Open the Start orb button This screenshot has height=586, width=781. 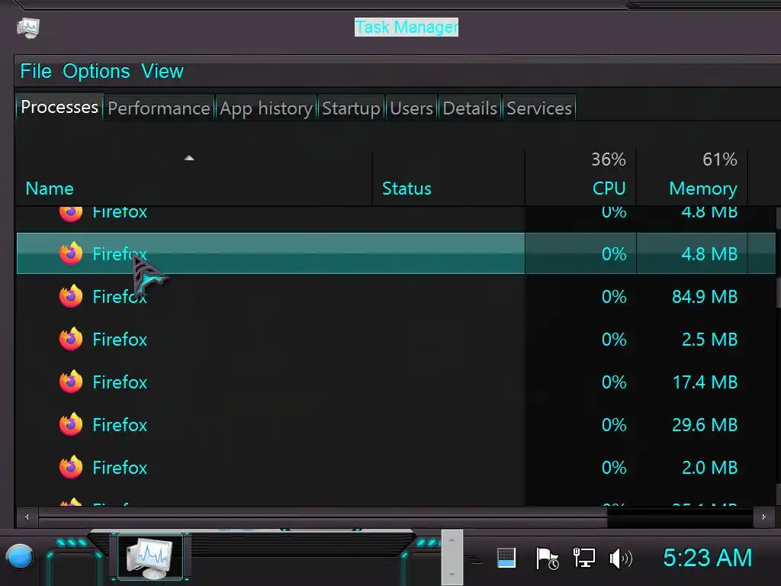(19, 556)
